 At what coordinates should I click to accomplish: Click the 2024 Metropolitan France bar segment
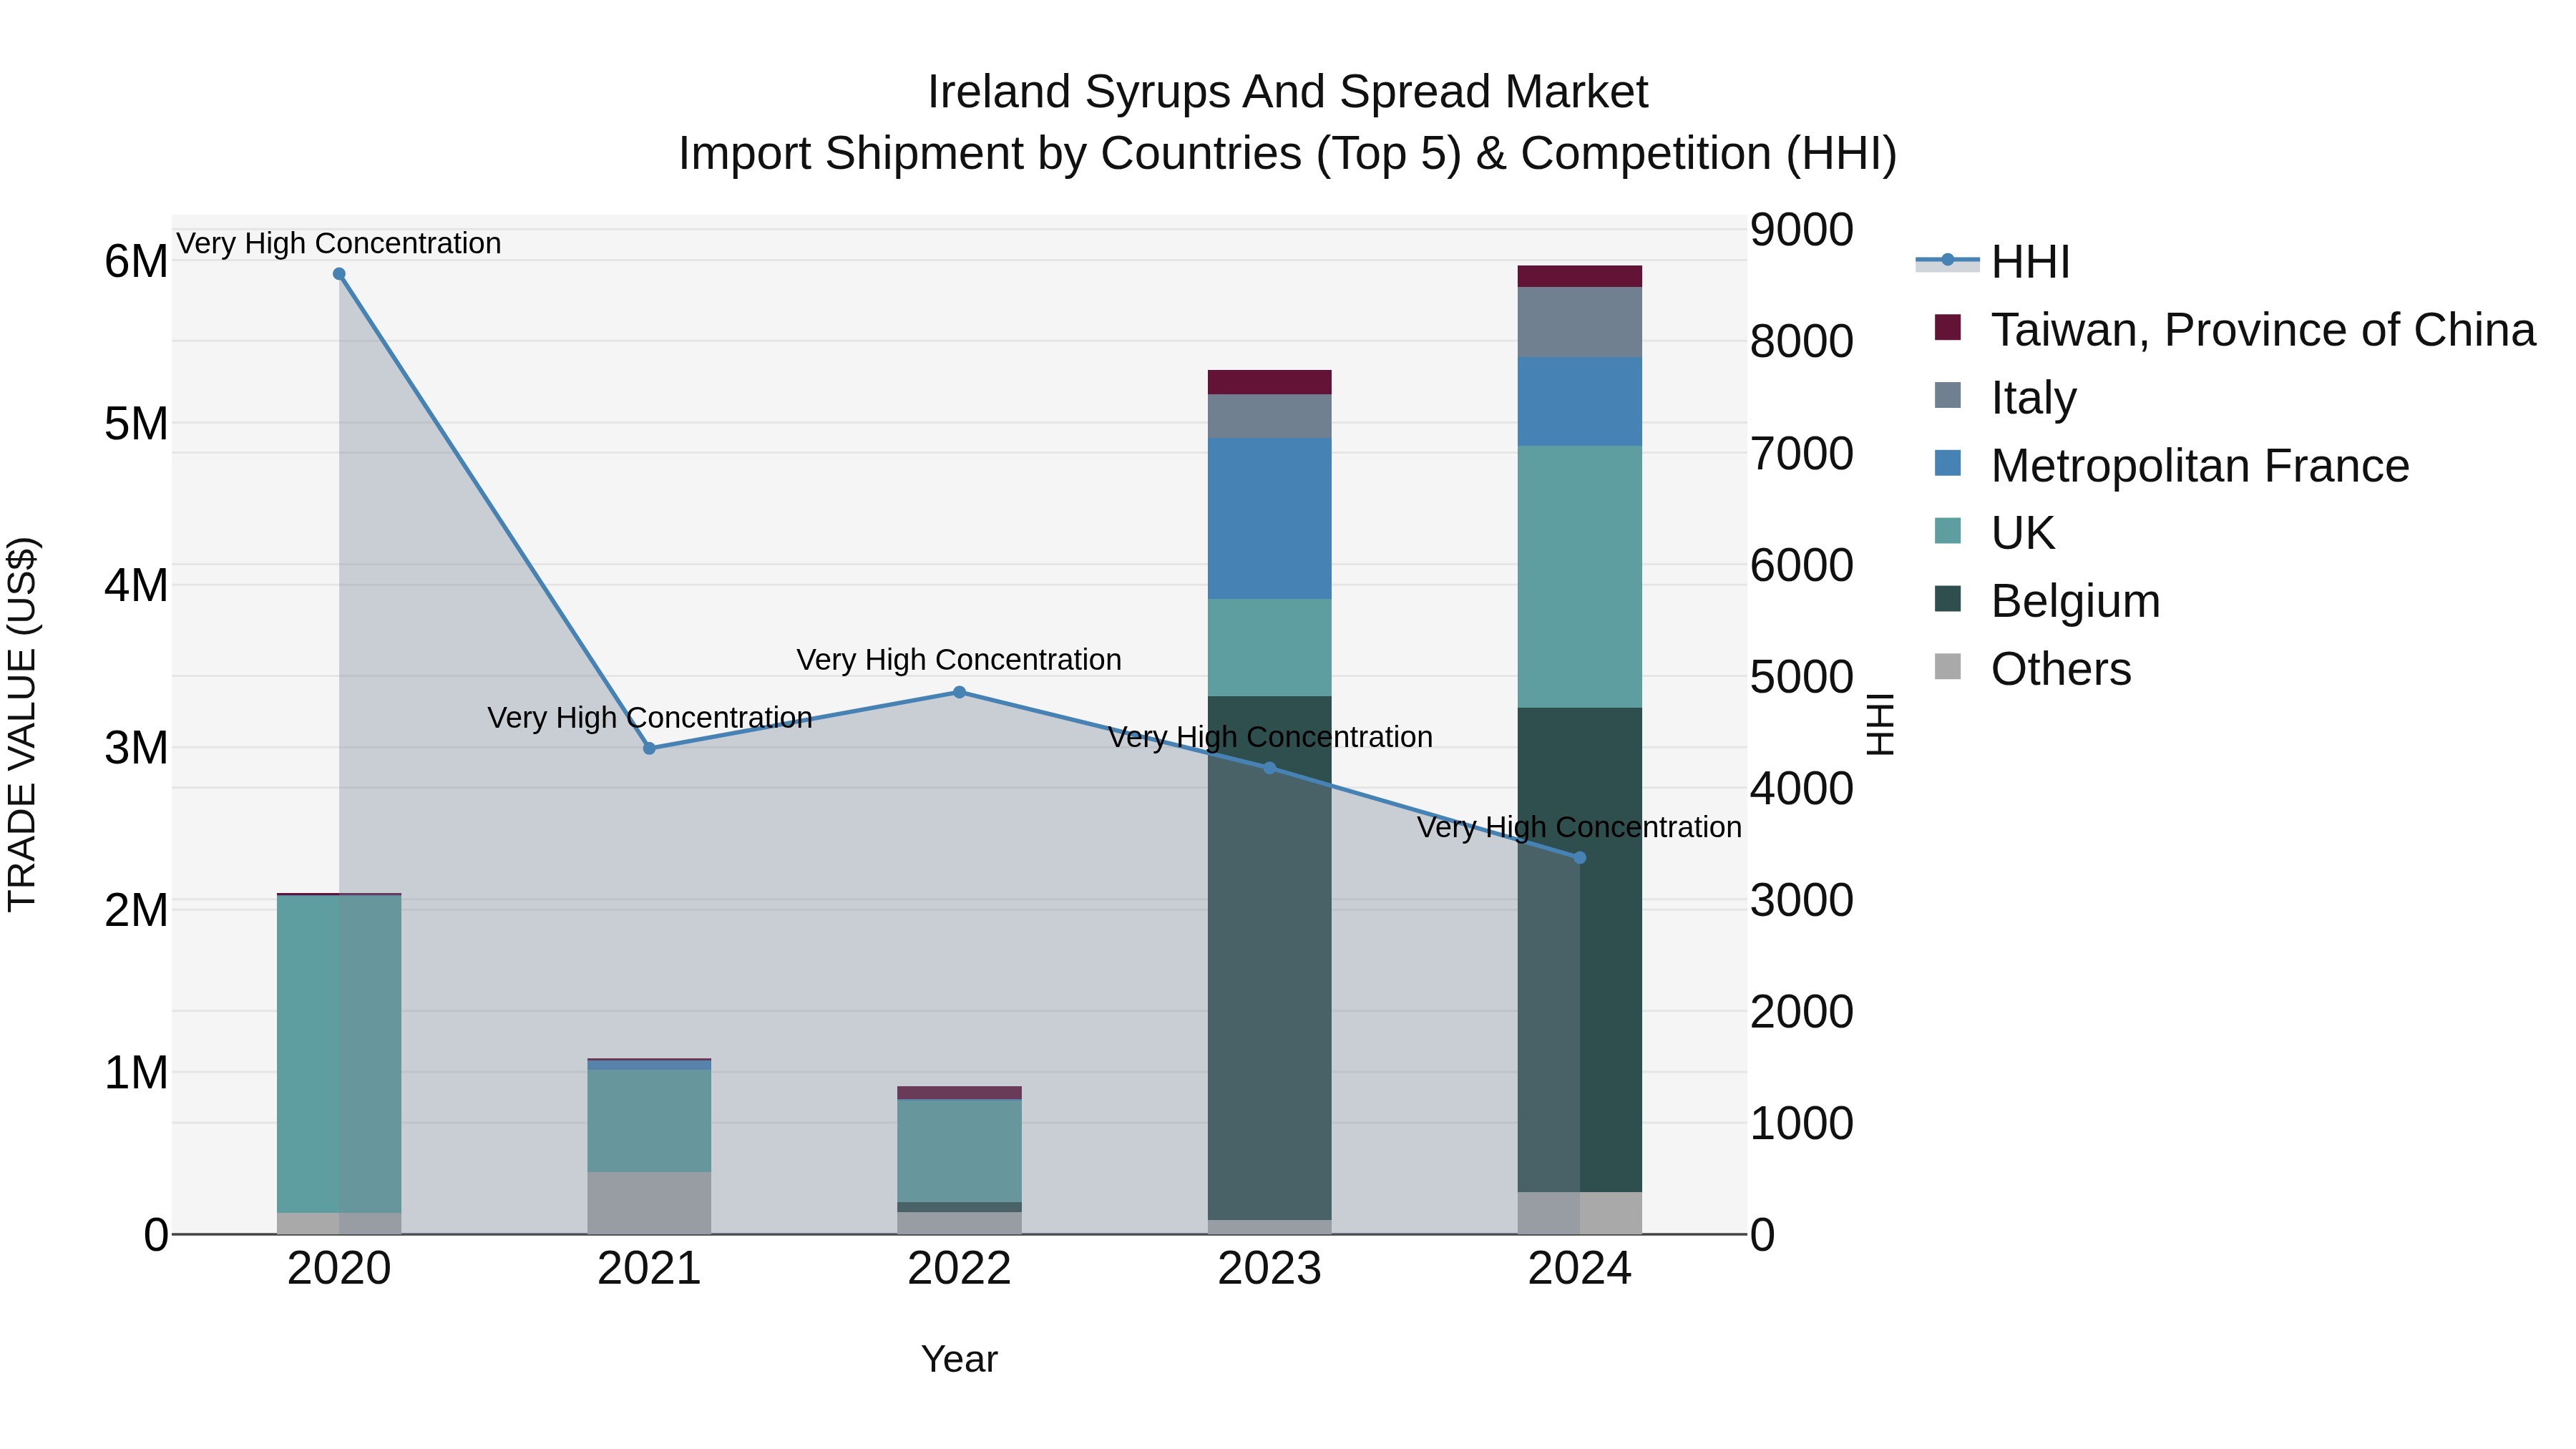tap(1580, 402)
